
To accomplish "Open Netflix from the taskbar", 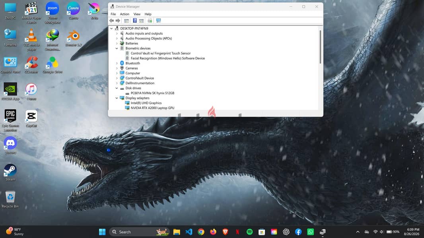I will pos(237,232).
